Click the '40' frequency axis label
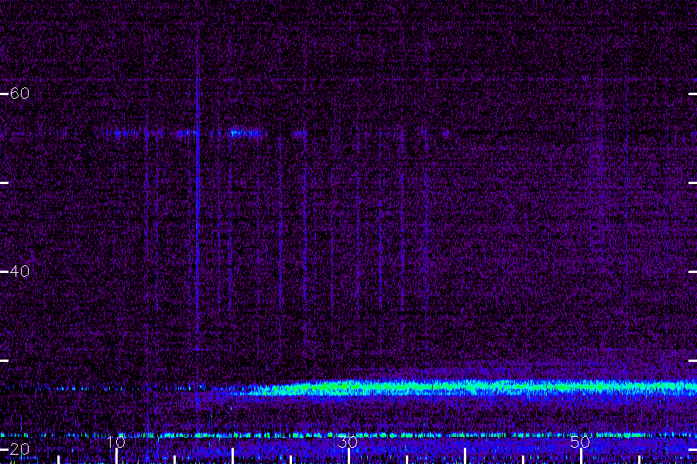The height and width of the screenshot is (464, 697). point(19,271)
